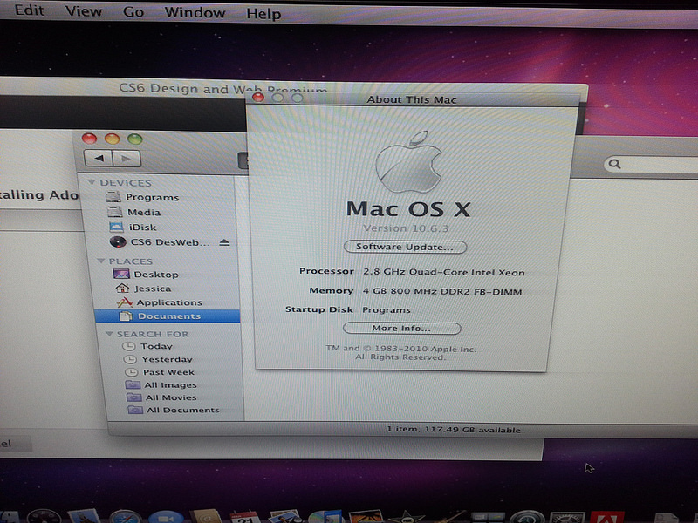Open the Window menu
698x523 pixels.
pyautogui.click(x=195, y=12)
